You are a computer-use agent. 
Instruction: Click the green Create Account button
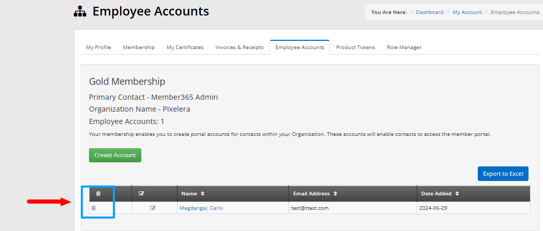pyautogui.click(x=115, y=155)
